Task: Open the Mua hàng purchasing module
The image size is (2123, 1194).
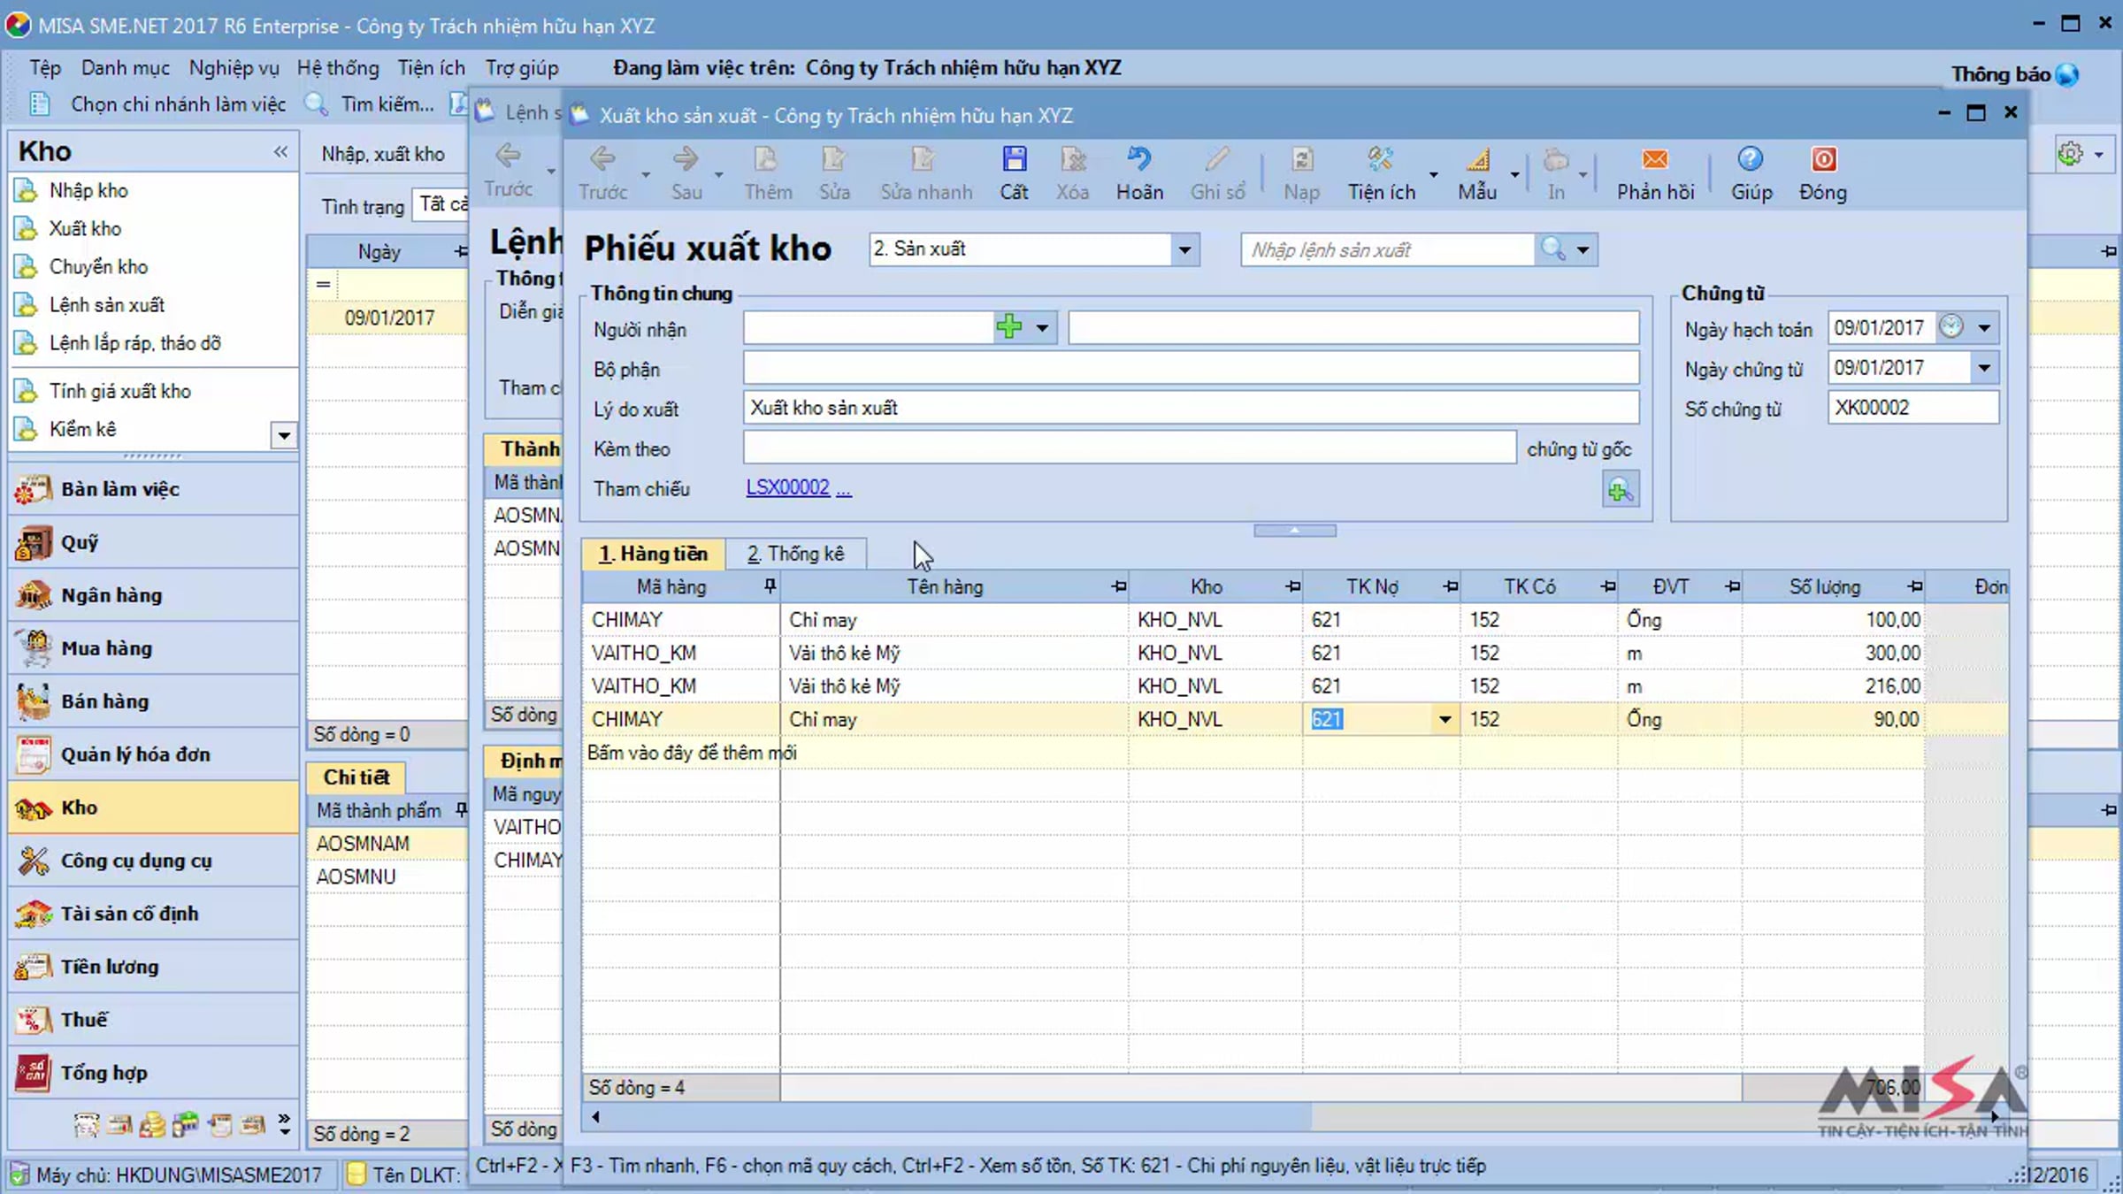Action: (153, 648)
